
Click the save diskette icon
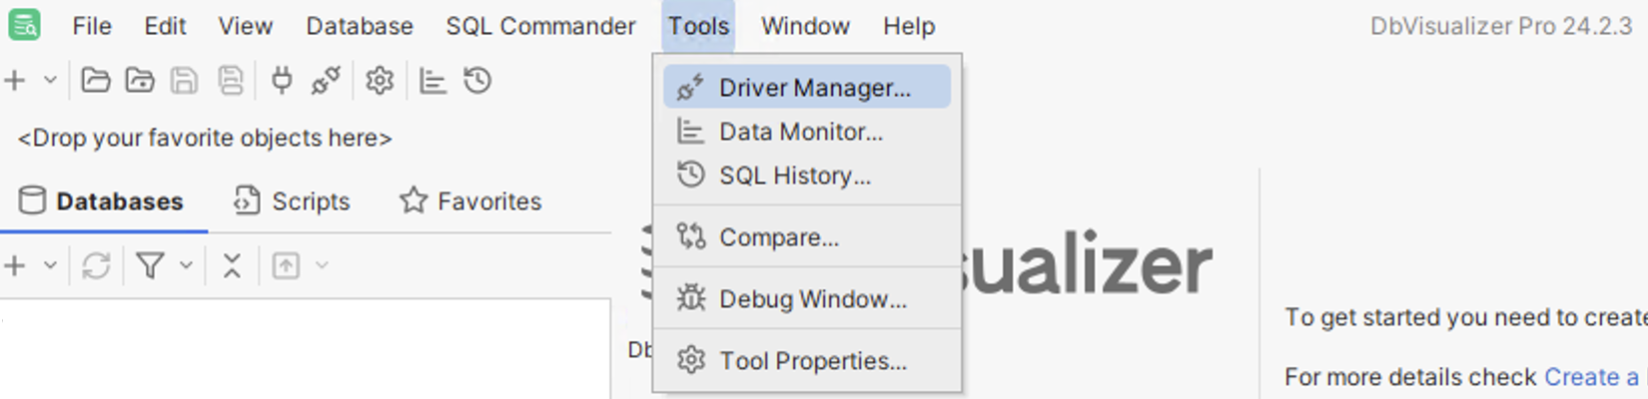click(x=184, y=80)
